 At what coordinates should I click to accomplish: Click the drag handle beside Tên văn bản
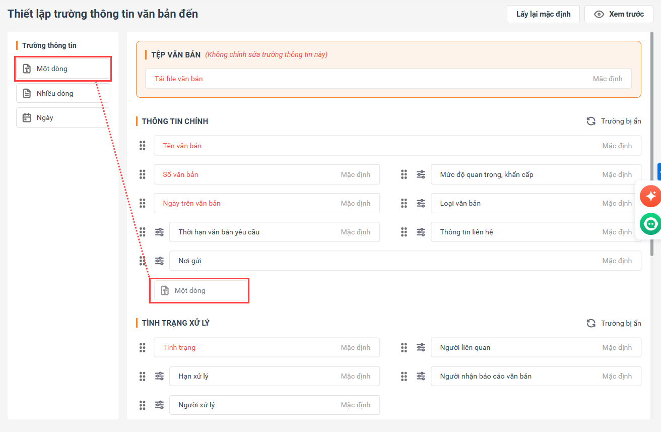point(143,146)
